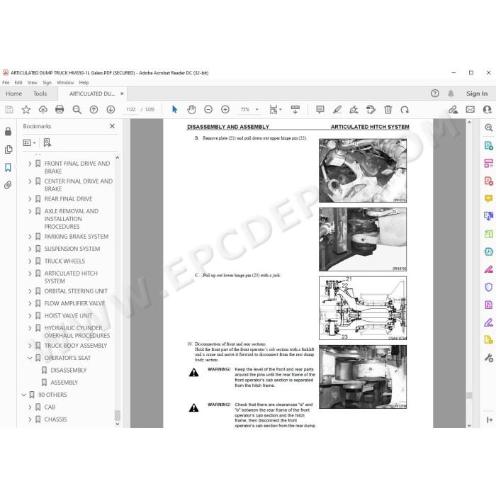The image size is (496, 496).
Task: Click the document vertical scrollbar thumb
Action: point(469,395)
